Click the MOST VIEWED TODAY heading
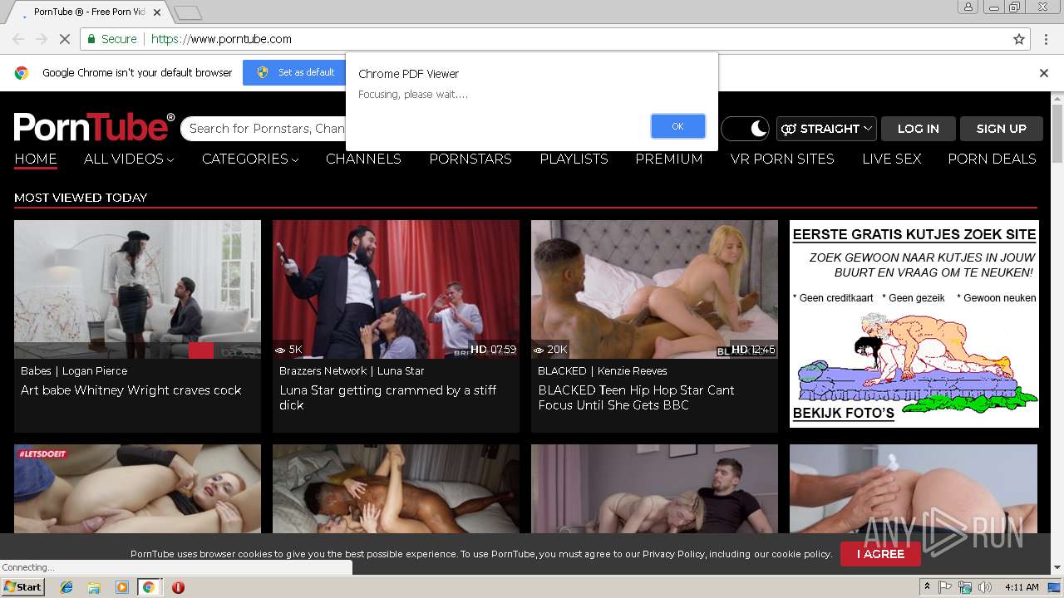This screenshot has height=598, width=1064. [x=81, y=198]
